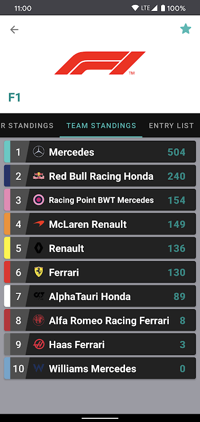Click Mercedes' 504 points value
Screen dimensions: 200x422
176,152
